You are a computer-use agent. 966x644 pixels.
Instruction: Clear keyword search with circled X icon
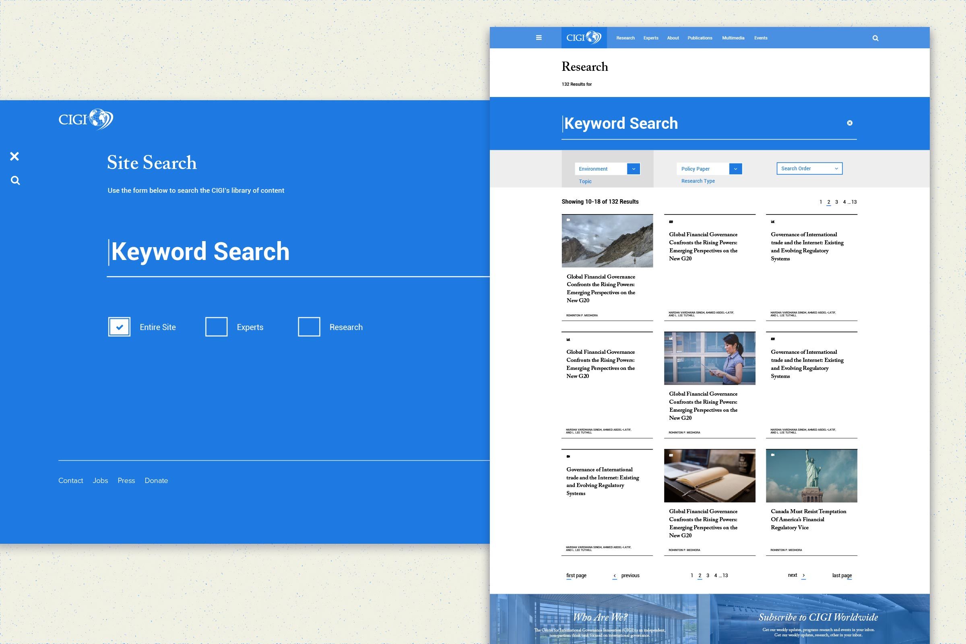click(x=850, y=123)
